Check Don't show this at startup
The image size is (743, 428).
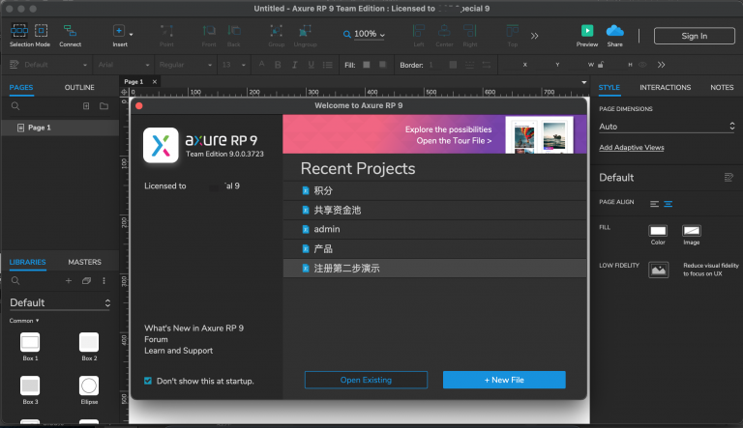[x=148, y=381]
